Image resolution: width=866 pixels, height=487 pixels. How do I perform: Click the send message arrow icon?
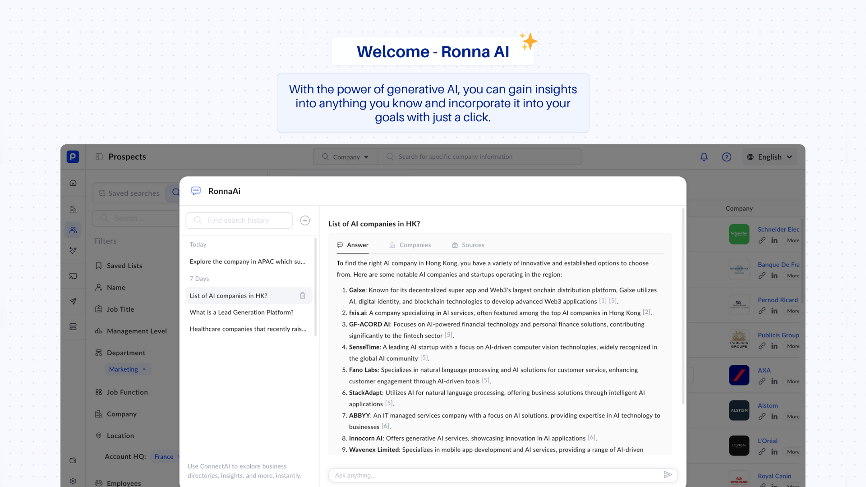point(668,475)
